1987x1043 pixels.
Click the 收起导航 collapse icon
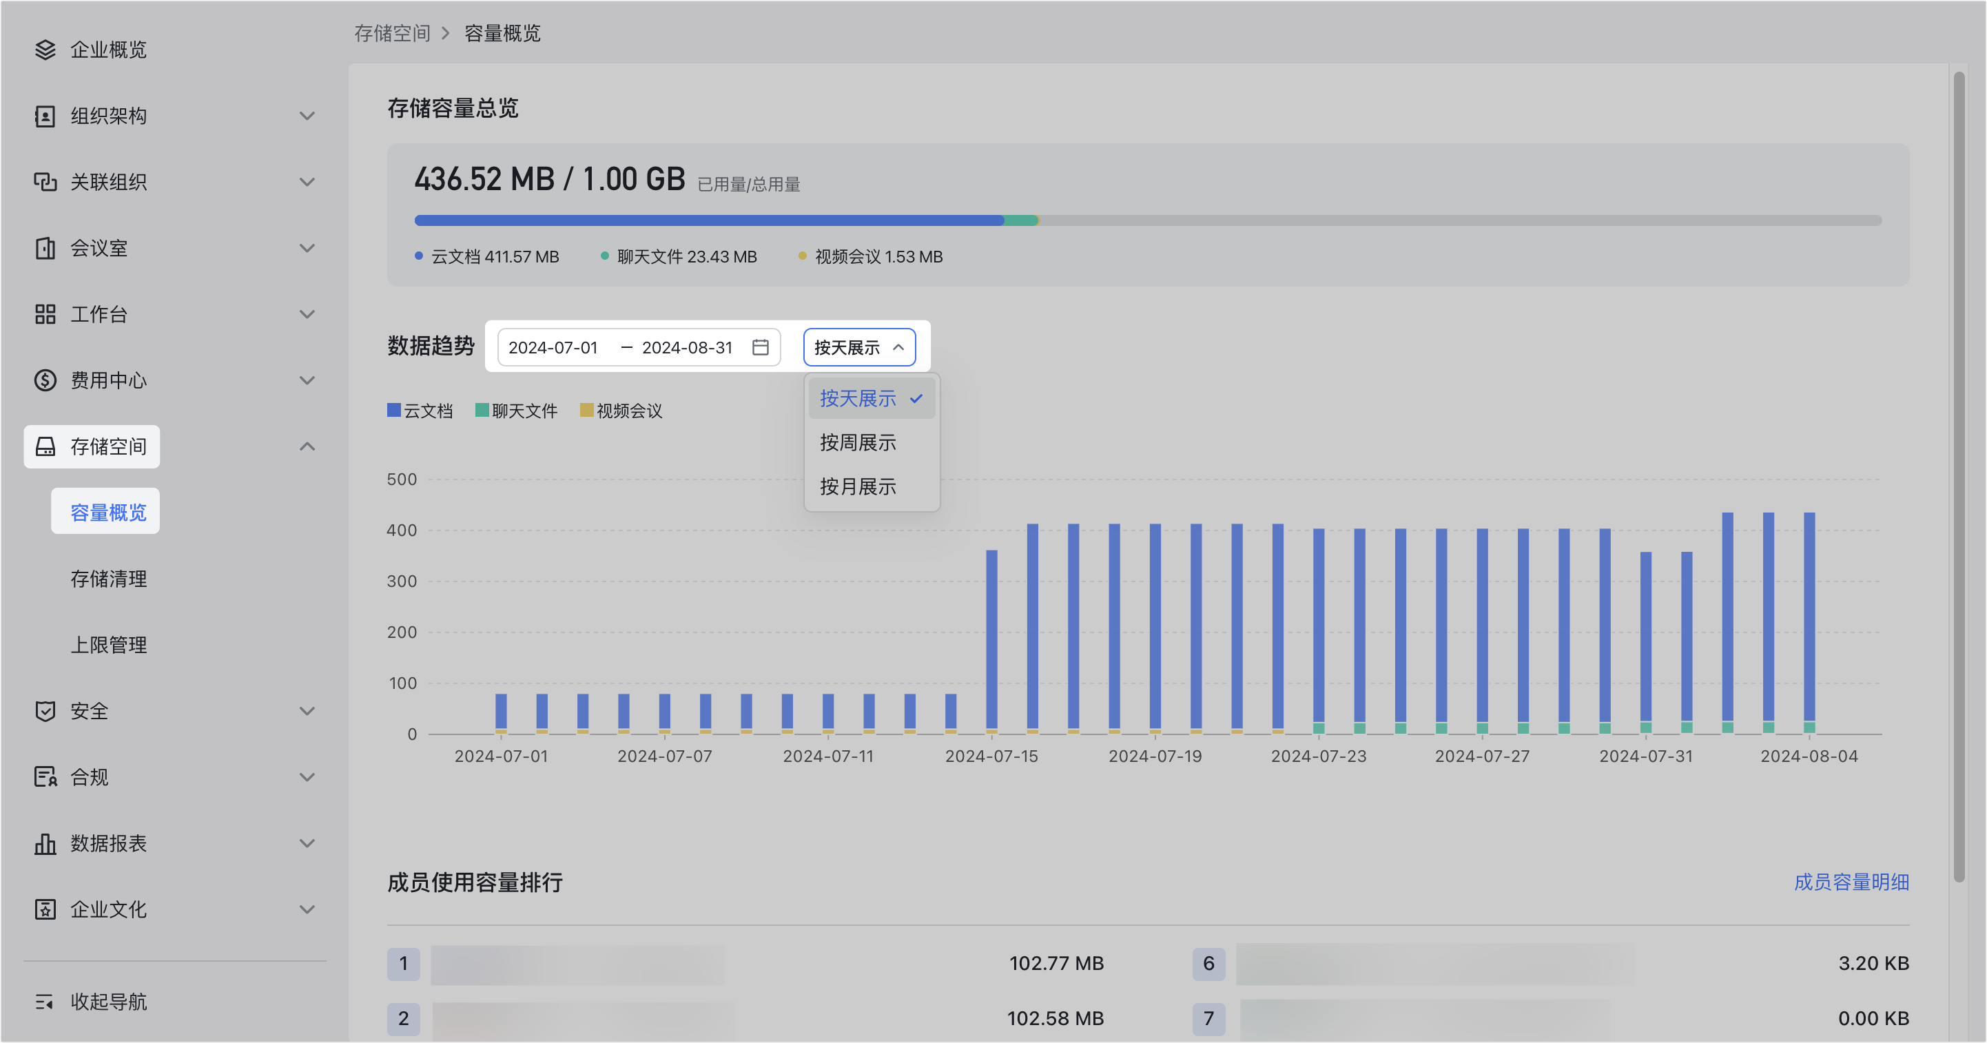pyautogui.click(x=44, y=1002)
